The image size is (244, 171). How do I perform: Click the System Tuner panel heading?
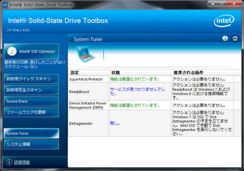pos(88,39)
